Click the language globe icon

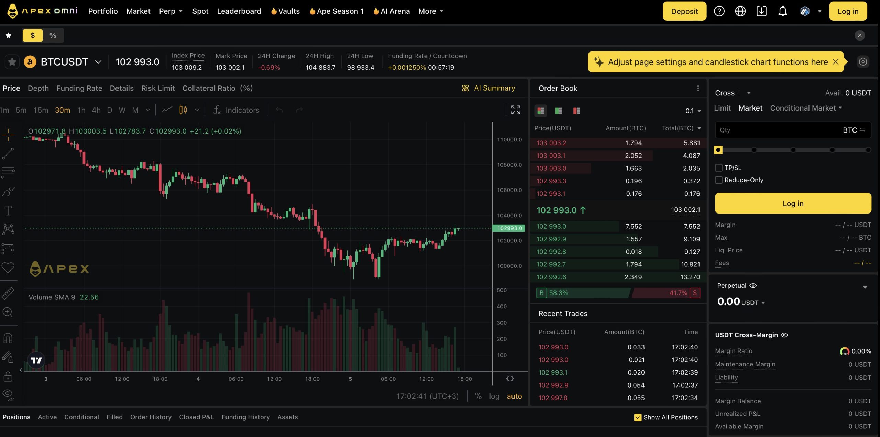tap(740, 11)
